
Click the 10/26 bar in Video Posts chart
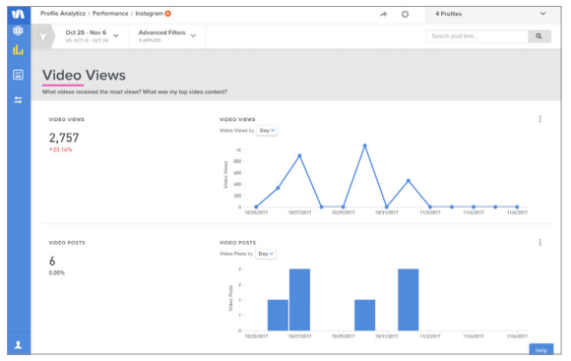tap(278, 315)
